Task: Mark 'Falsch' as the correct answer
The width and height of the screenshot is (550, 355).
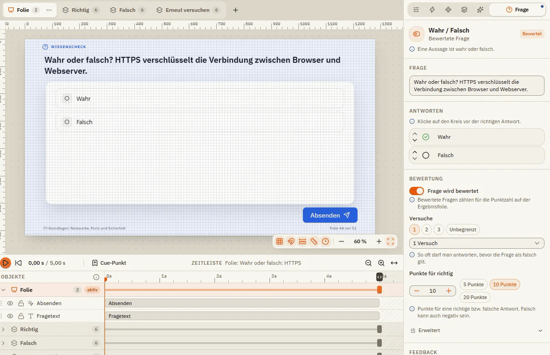Action: pyautogui.click(x=426, y=155)
